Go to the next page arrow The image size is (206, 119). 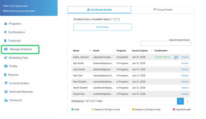(187, 101)
